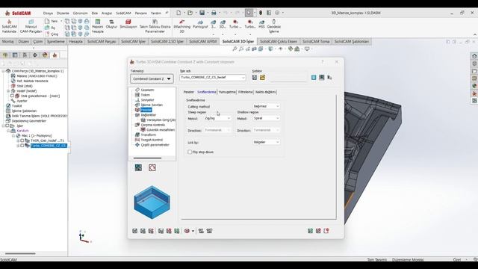478x269 pixels.
Task: Click the first feature tree tab icon
Action: (x=5, y=55)
